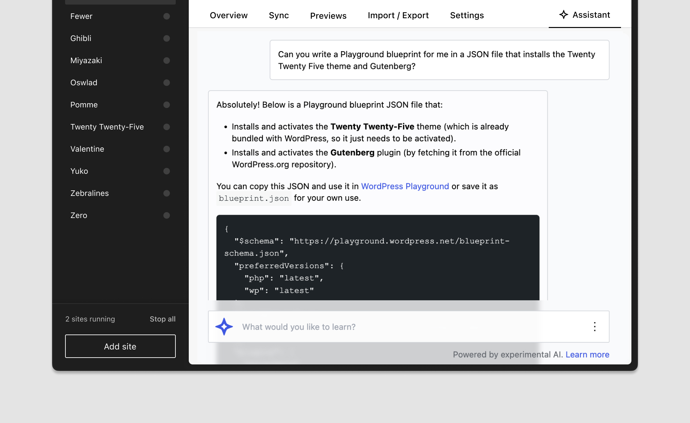
Task: Go to the Previews tab
Action: coord(328,16)
